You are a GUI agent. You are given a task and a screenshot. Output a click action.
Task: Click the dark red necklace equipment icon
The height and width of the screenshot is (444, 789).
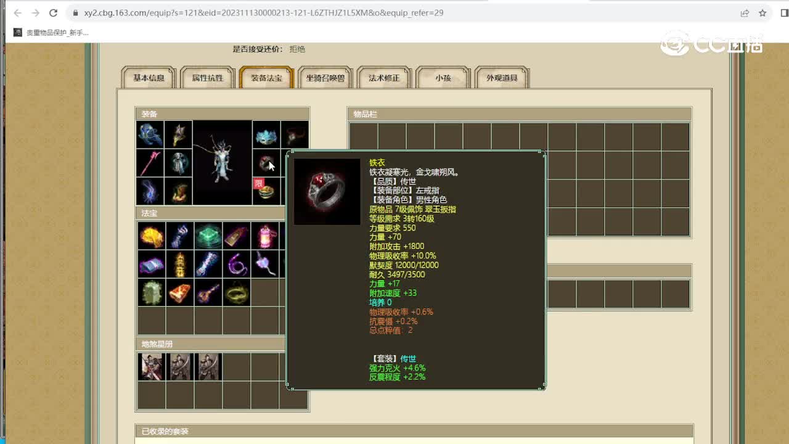tap(295, 134)
